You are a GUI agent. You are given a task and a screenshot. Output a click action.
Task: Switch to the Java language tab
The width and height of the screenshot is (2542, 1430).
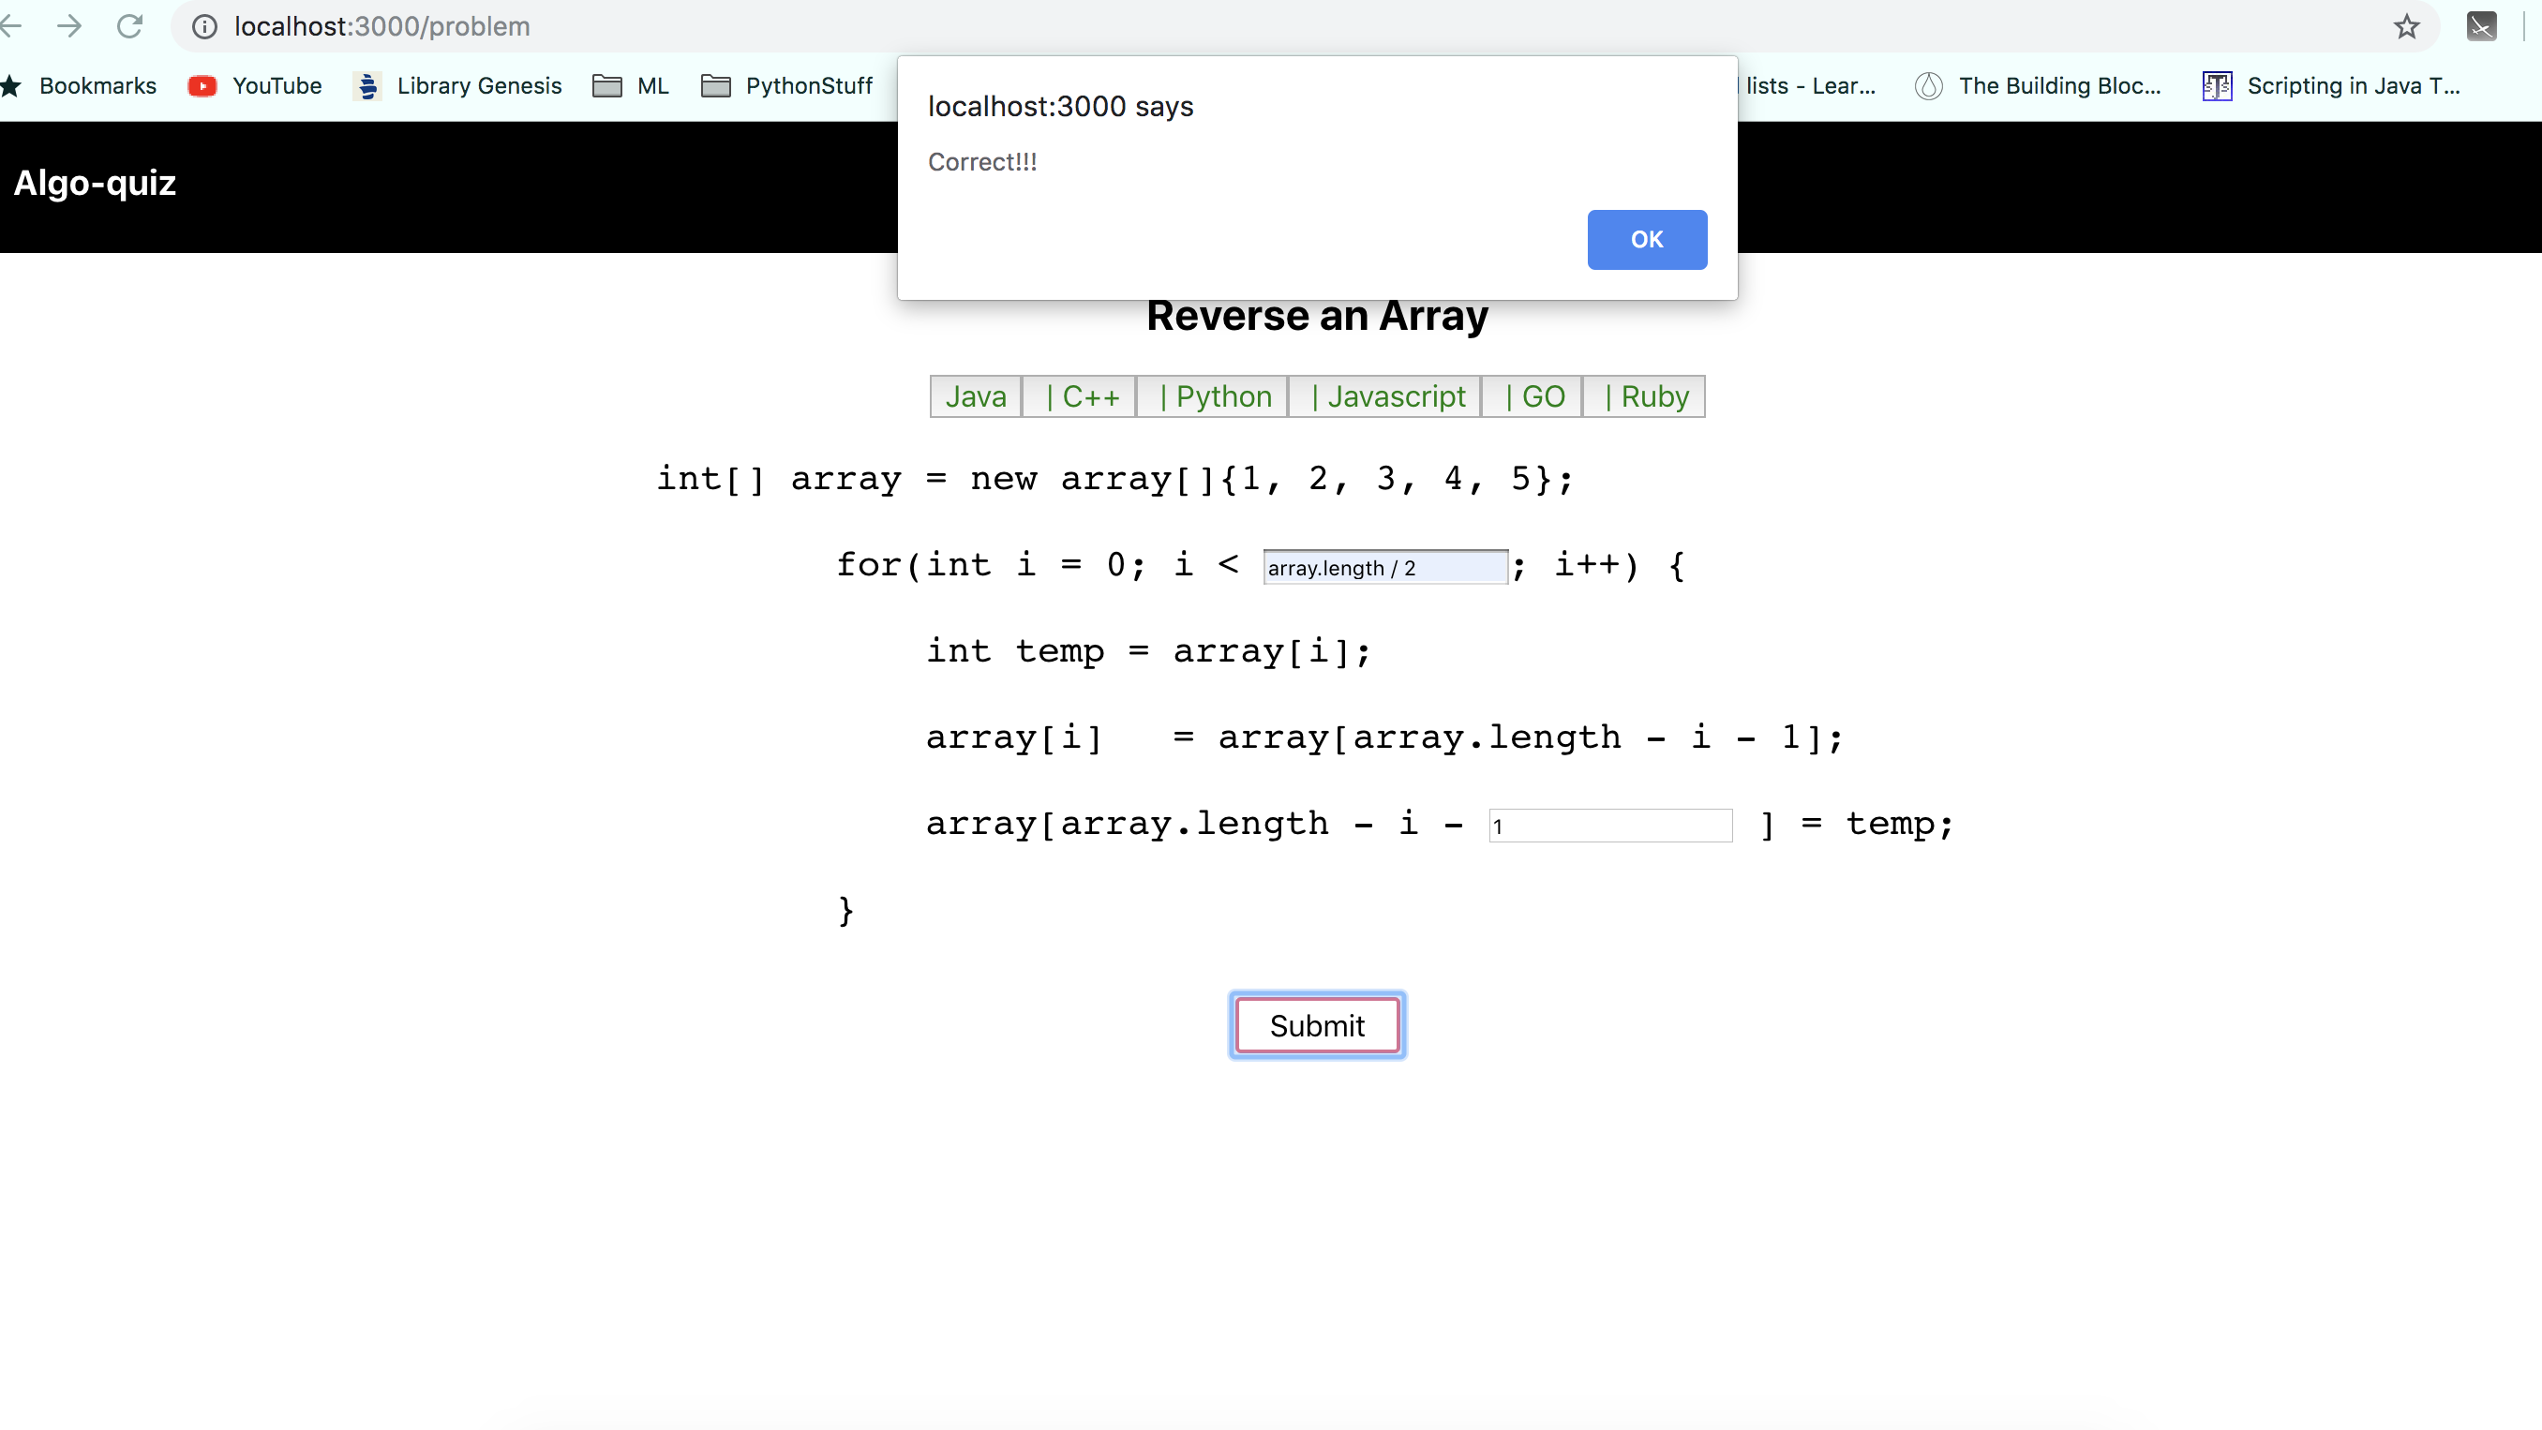tap(975, 396)
